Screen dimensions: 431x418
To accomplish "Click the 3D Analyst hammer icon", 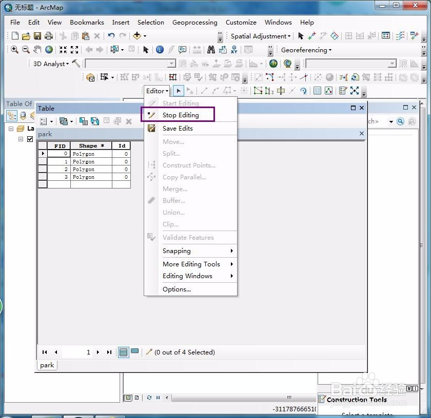I will pos(76,64).
